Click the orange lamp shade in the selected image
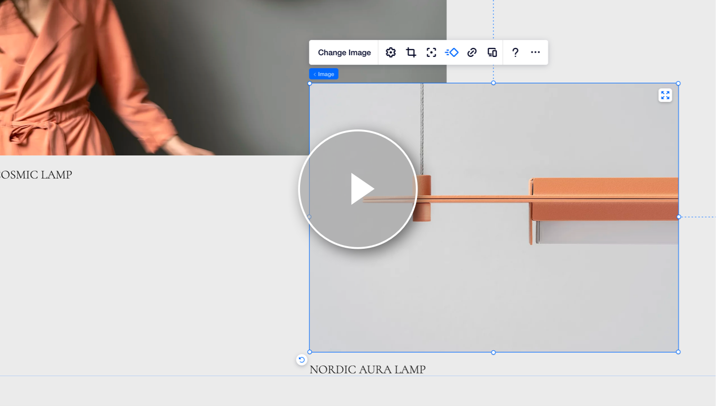This screenshot has height=406, width=716. click(x=605, y=200)
